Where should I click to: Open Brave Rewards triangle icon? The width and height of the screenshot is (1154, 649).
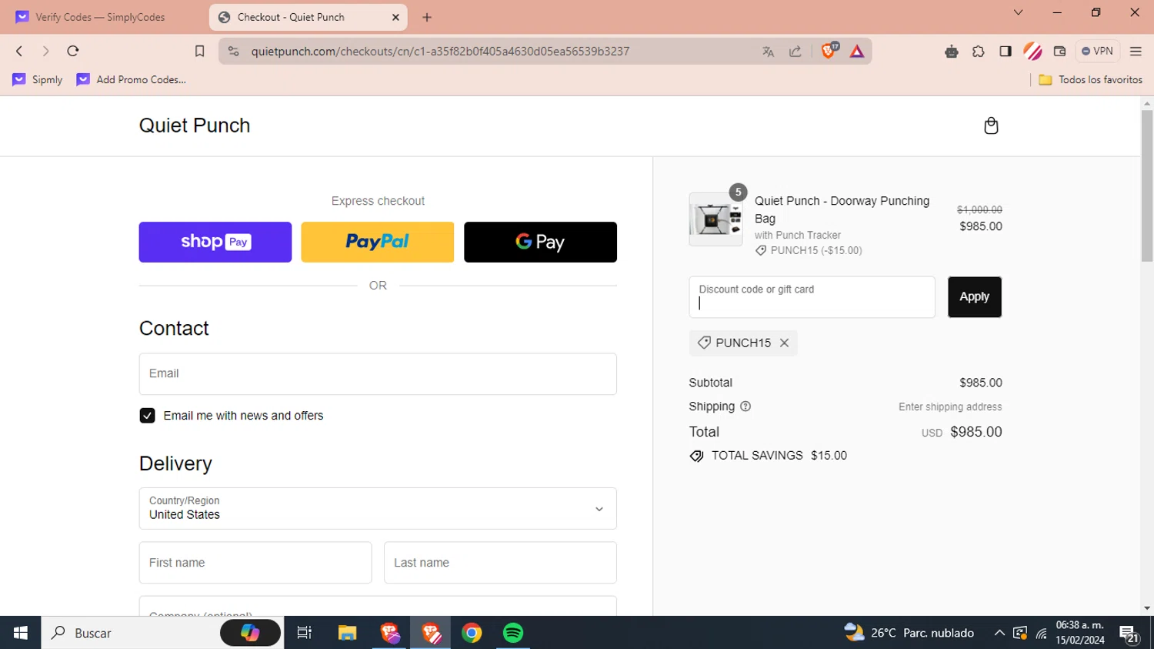coord(857,52)
